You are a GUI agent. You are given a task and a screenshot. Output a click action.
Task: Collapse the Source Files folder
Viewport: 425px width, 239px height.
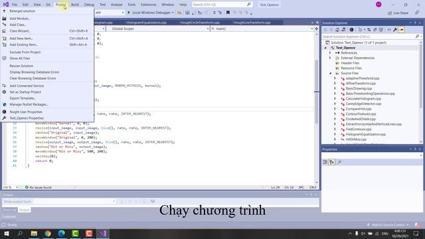331,73
